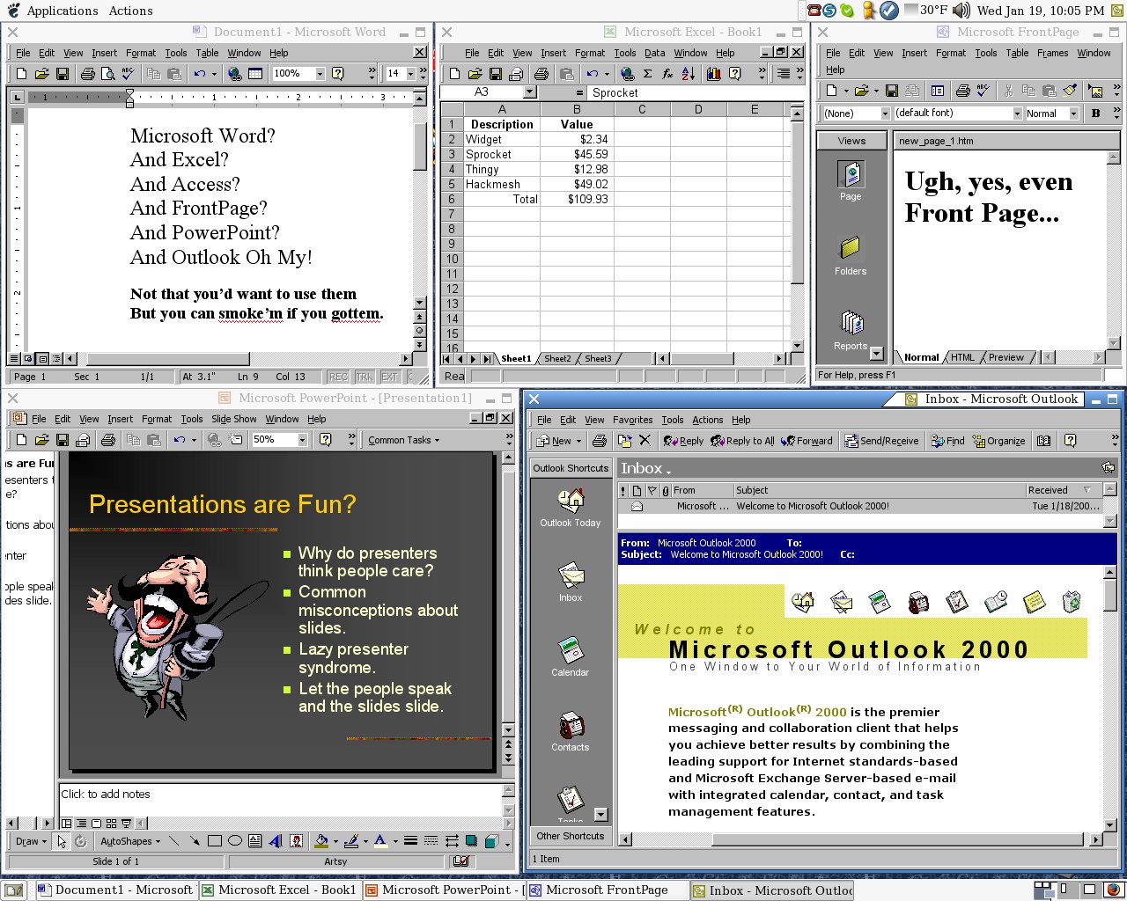Click Chart Wizard icon in Excel toolbar
Image resolution: width=1127 pixels, height=901 pixels.
click(x=714, y=74)
